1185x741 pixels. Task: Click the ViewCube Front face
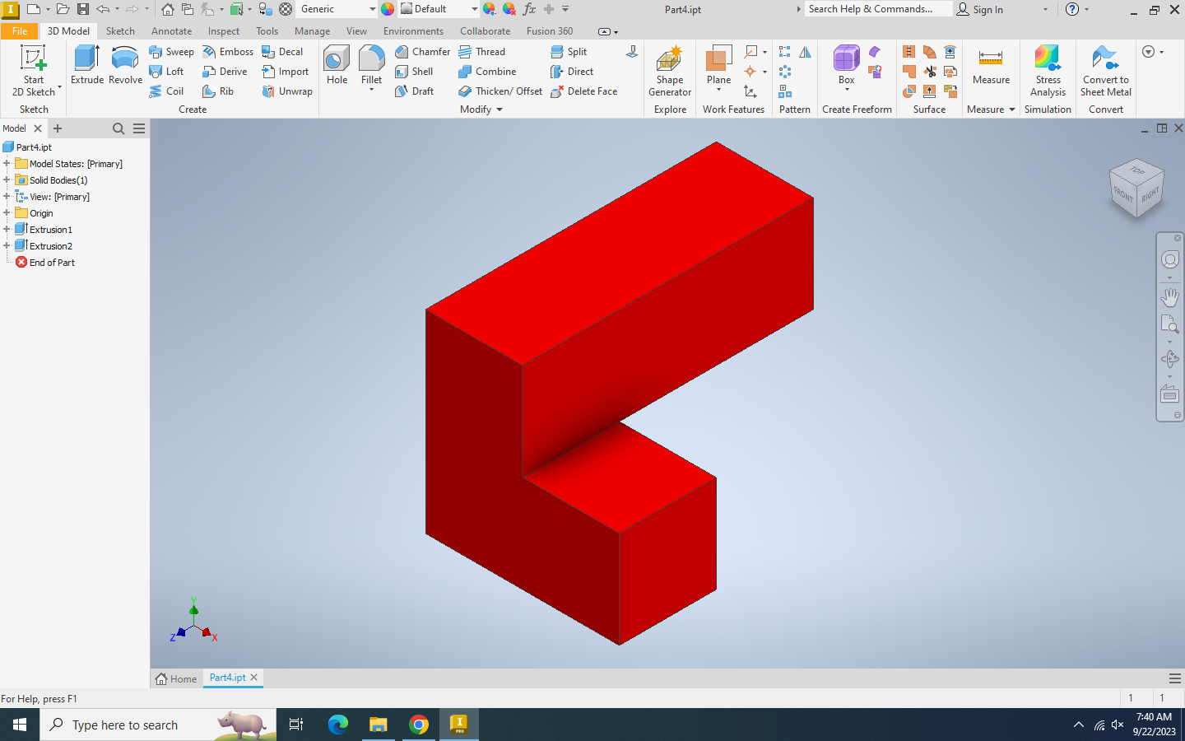click(x=1122, y=194)
